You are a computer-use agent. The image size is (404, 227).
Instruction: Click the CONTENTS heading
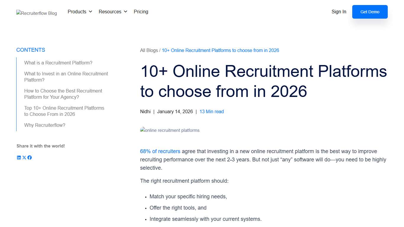[30, 50]
